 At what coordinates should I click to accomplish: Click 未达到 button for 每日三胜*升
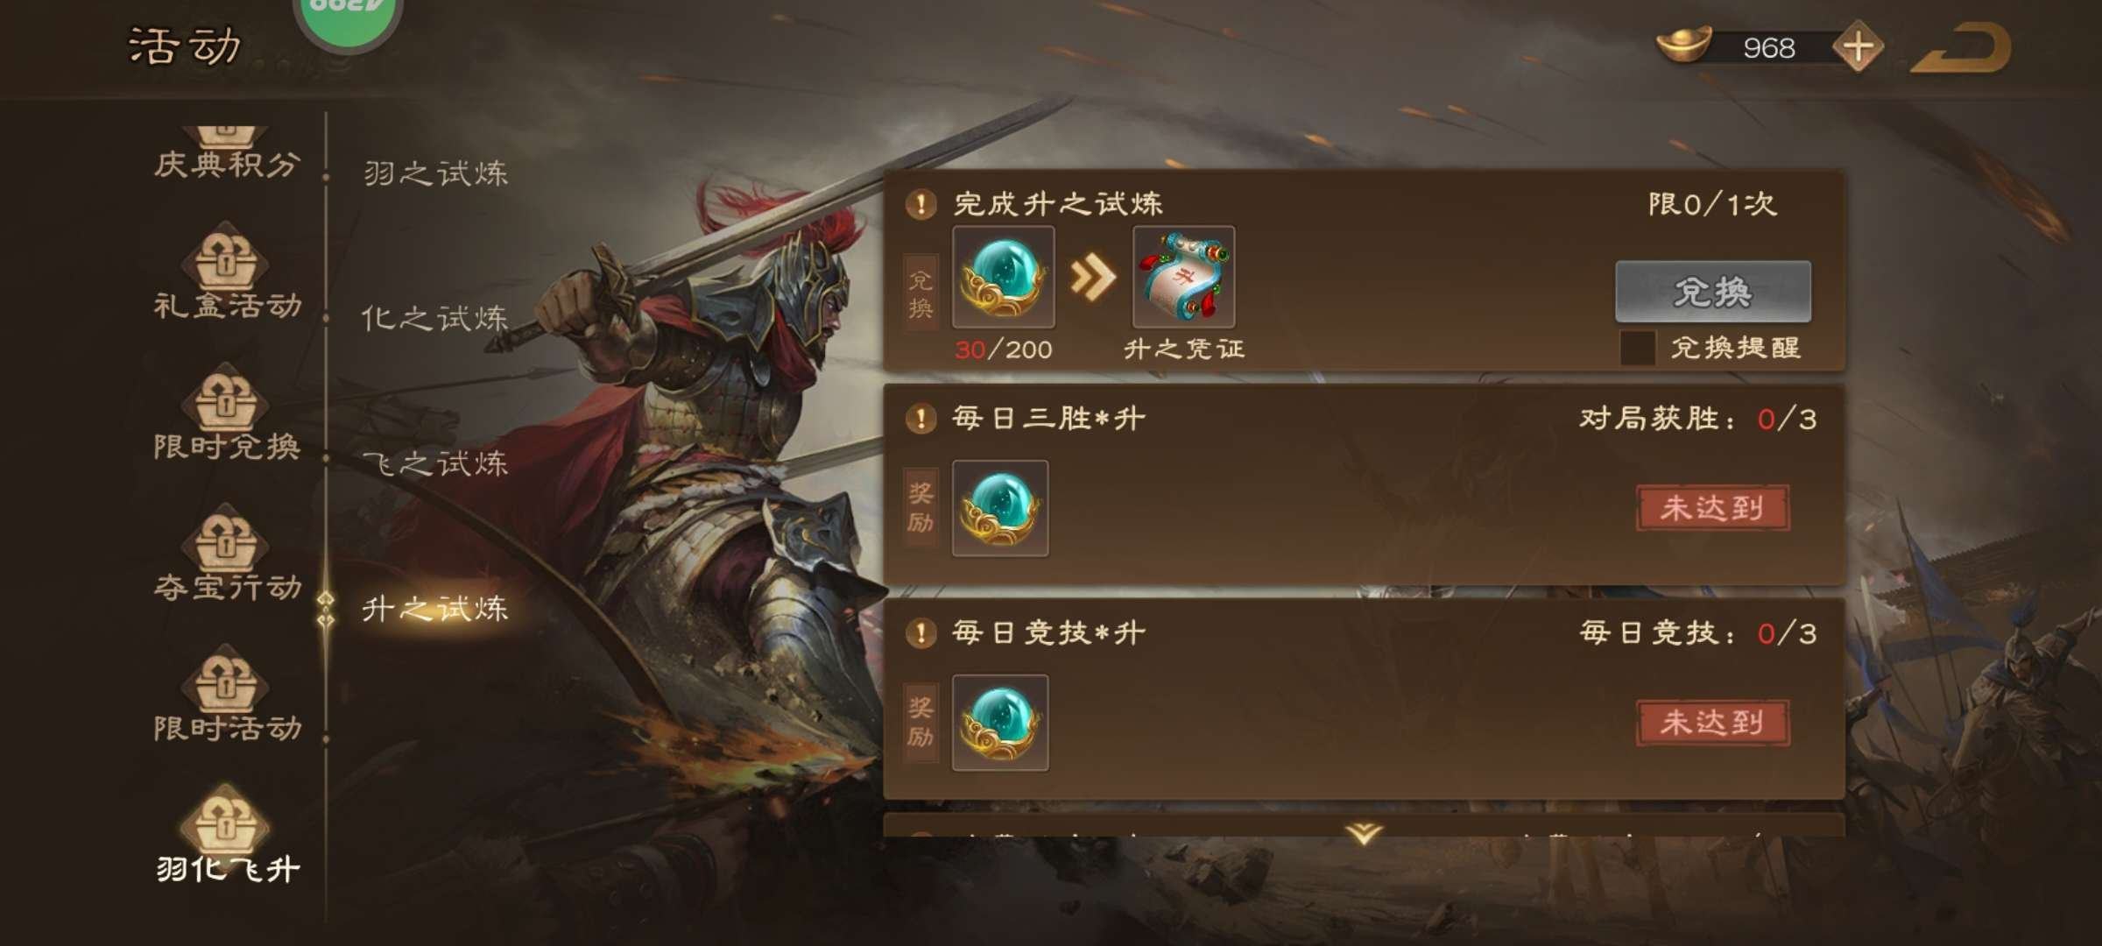[1712, 508]
